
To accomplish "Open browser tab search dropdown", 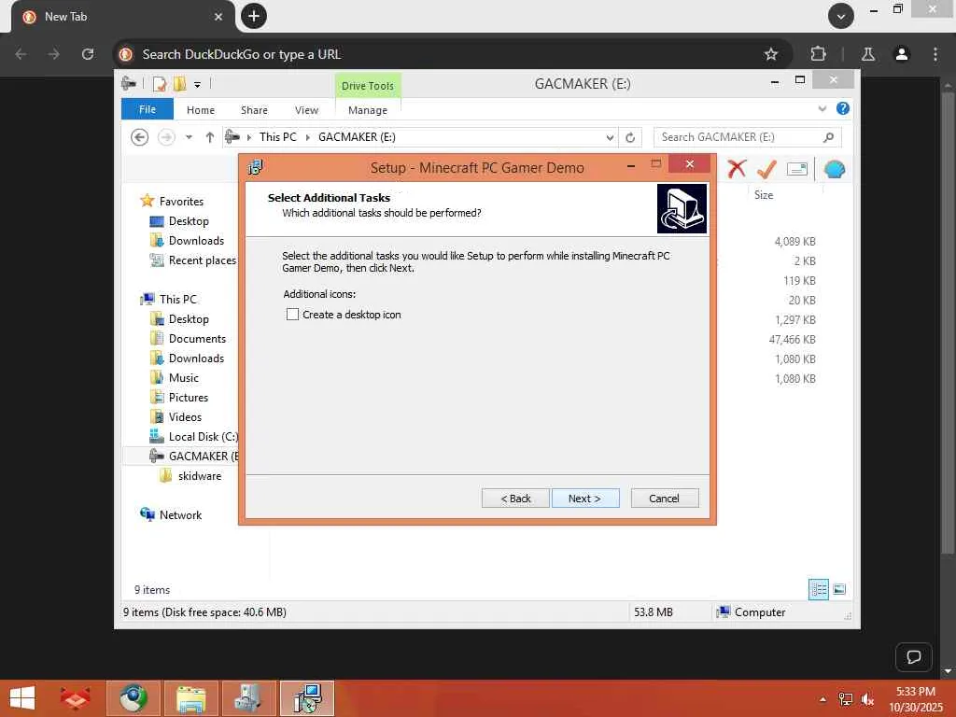I will [841, 16].
